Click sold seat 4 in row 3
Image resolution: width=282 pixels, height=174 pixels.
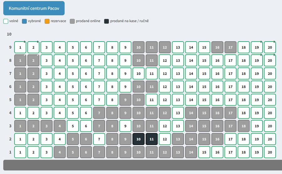[60, 126]
